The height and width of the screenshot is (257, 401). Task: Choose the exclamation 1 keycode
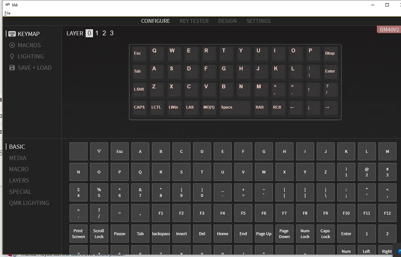coord(346,172)
